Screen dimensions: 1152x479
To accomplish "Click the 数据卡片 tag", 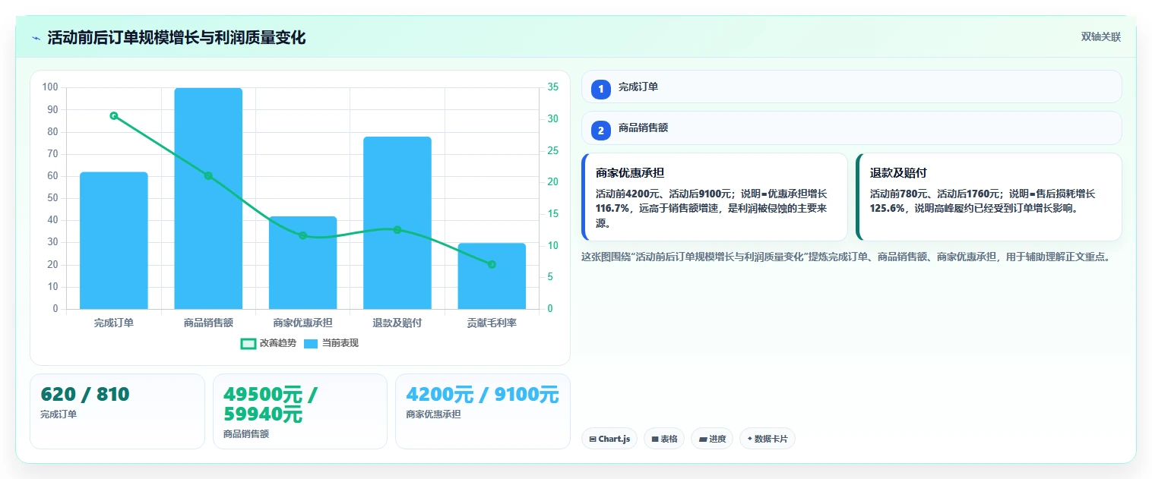I will (x=767, y=439).
